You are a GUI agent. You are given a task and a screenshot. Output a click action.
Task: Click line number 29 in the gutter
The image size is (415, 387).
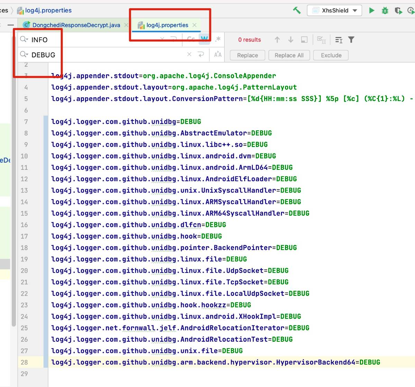(24, 374)
